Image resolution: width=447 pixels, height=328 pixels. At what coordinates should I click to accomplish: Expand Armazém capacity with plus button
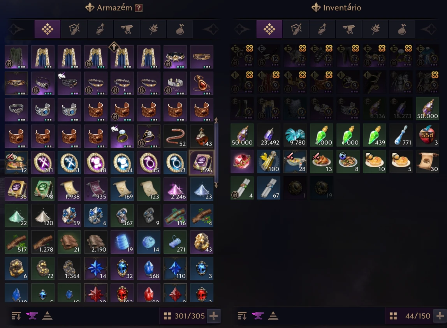pyautogui.click(x=213, y=316)
